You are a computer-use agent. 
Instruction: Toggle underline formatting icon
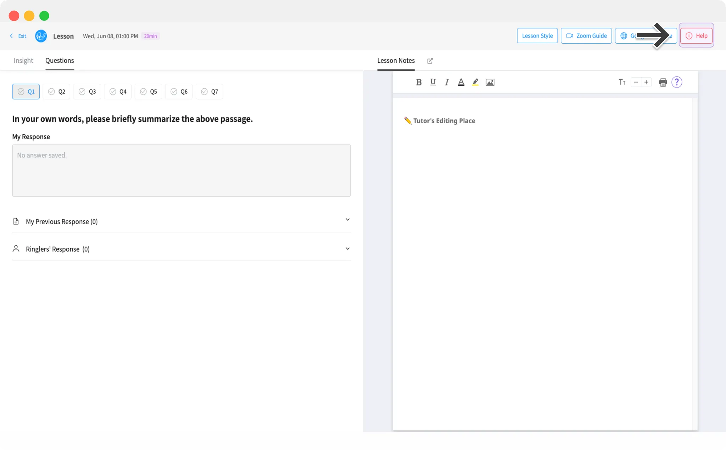click(x=433, y=82)
